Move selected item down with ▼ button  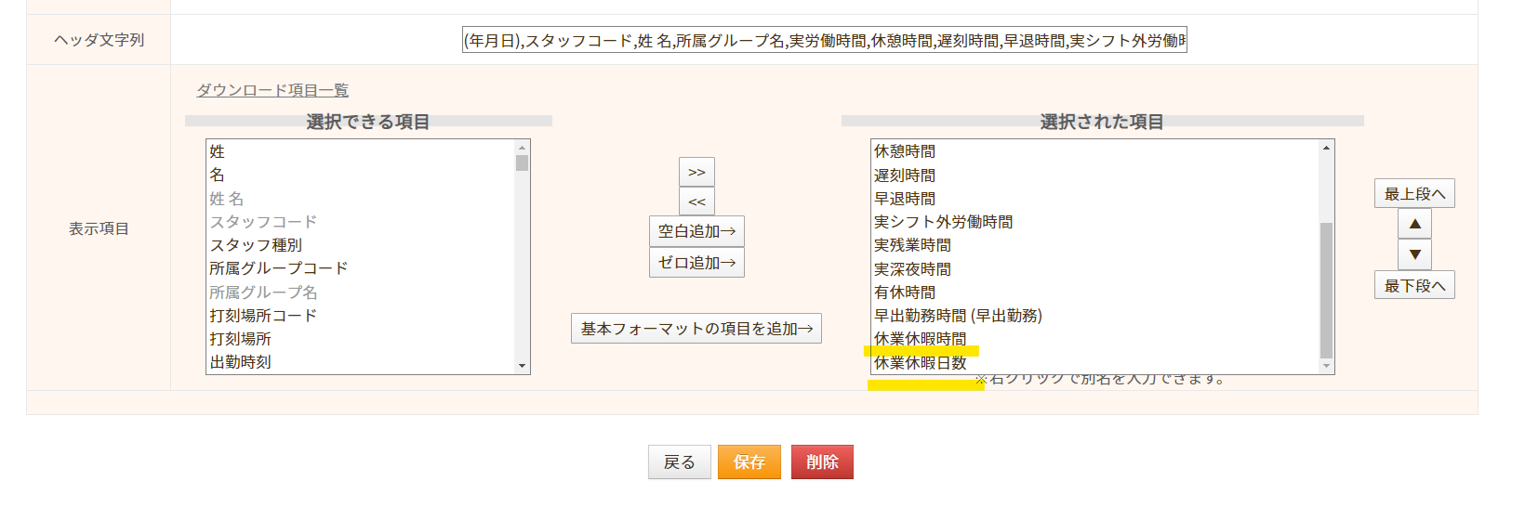(1414, 254)
